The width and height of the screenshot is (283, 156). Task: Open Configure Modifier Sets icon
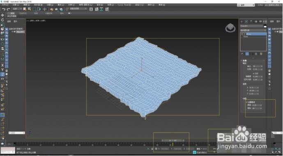tap(261, 54)
